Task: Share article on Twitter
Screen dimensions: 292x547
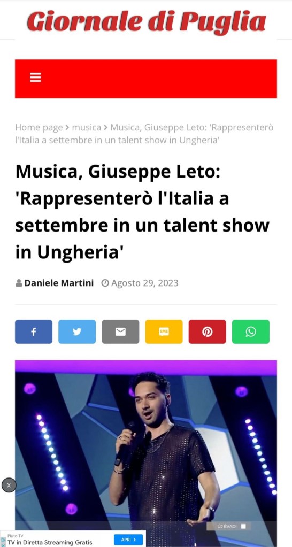Action: click(77, 332)
